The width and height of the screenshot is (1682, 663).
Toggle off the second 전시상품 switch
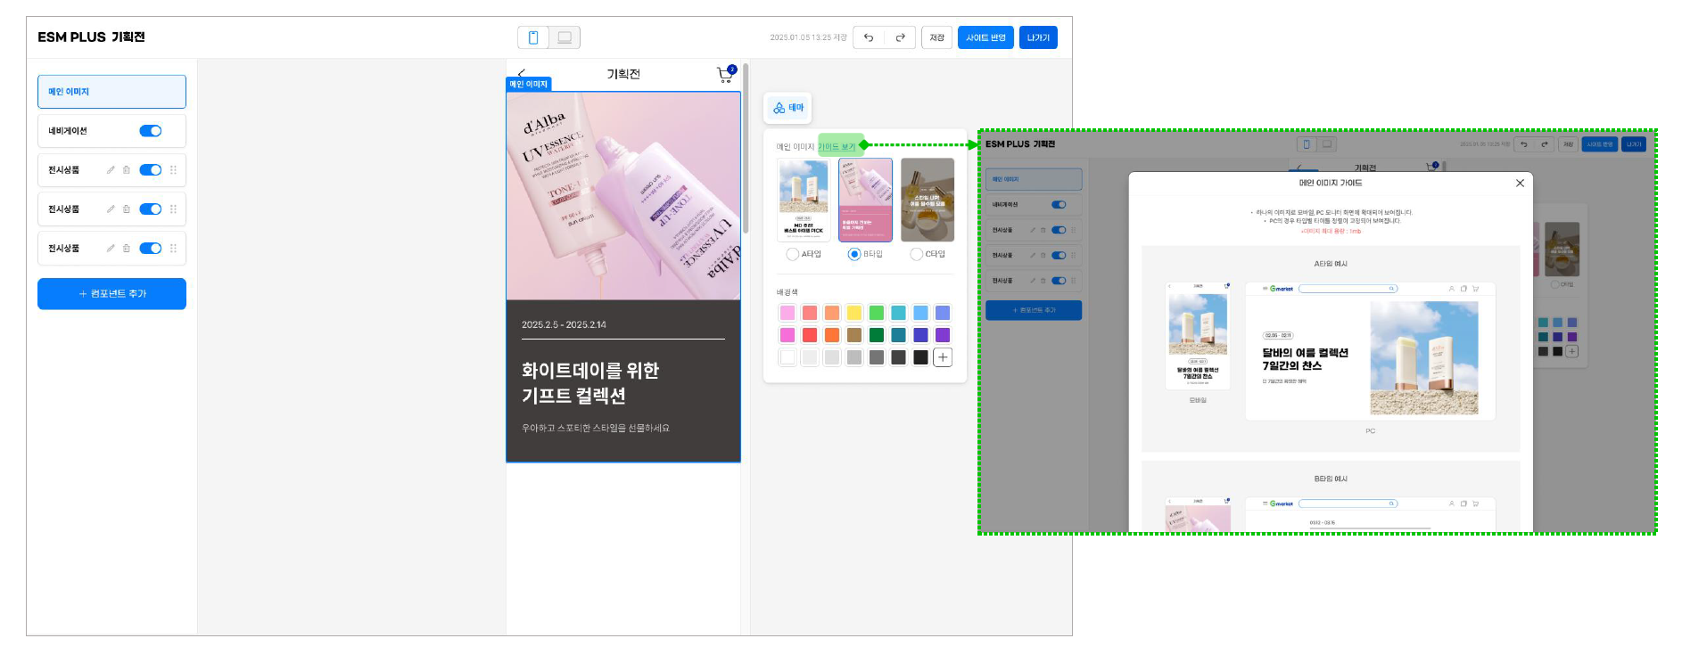click(151, 209)
